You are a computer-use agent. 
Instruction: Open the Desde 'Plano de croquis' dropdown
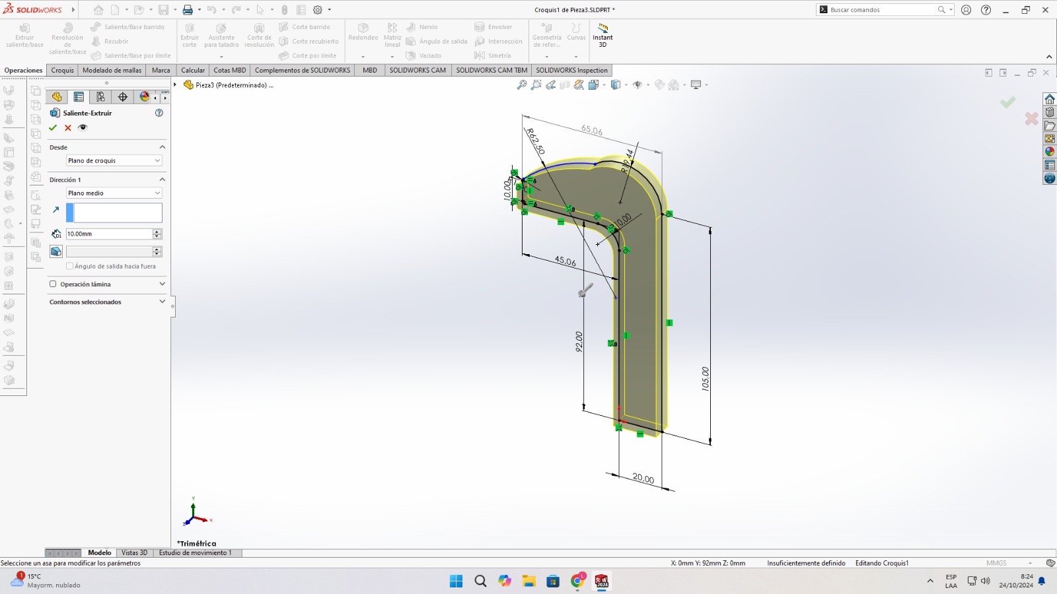click(x=114, y=161)
